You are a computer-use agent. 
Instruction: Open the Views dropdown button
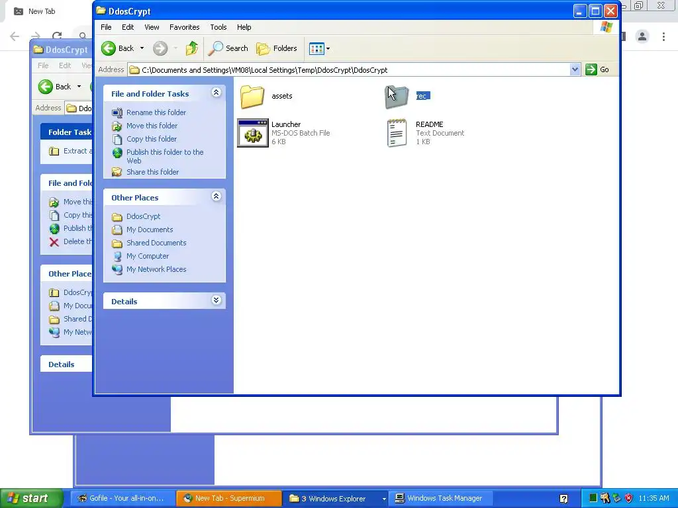click(x=320, y=48)
